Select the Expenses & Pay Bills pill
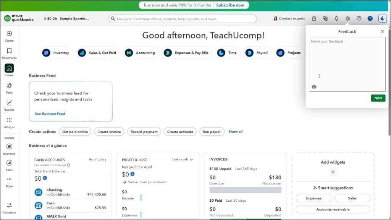 tap(187, 53)
